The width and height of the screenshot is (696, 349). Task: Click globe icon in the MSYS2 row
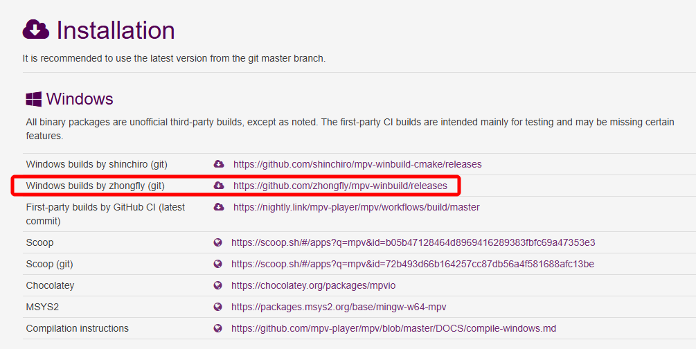[218, 307]
